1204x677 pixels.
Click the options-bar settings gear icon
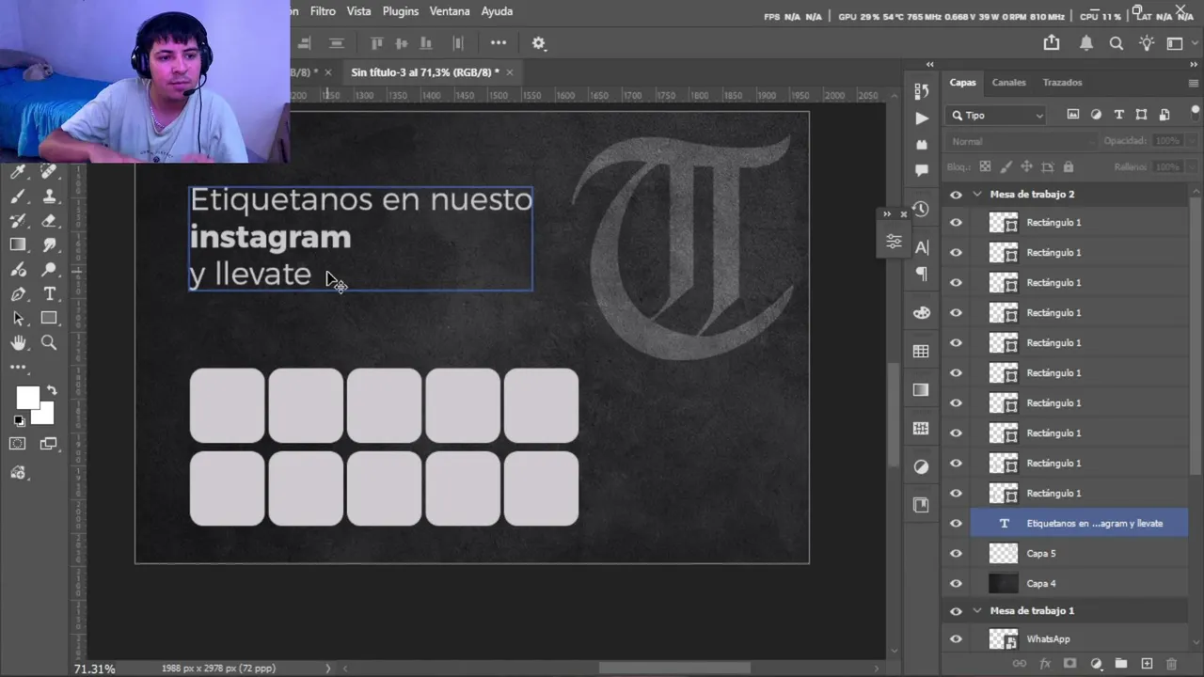pos(538,43)
